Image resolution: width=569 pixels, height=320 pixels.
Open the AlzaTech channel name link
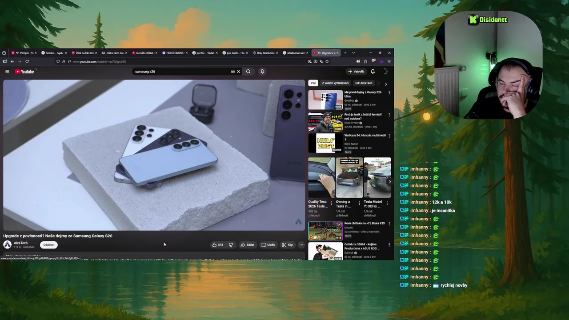coord(20,243)
